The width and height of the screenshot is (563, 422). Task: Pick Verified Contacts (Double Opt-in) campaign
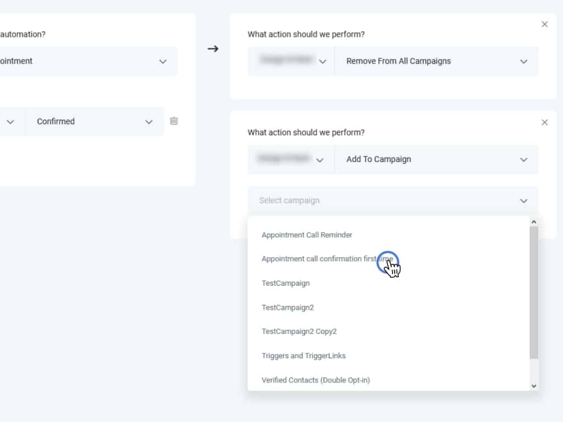[316, 380]
